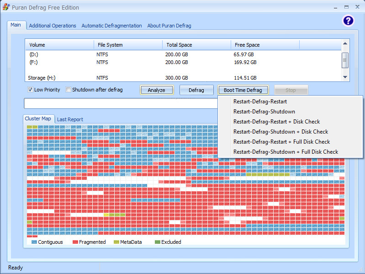Click the Fragmented legend label
365x274 pixels.
click(92, 242)
